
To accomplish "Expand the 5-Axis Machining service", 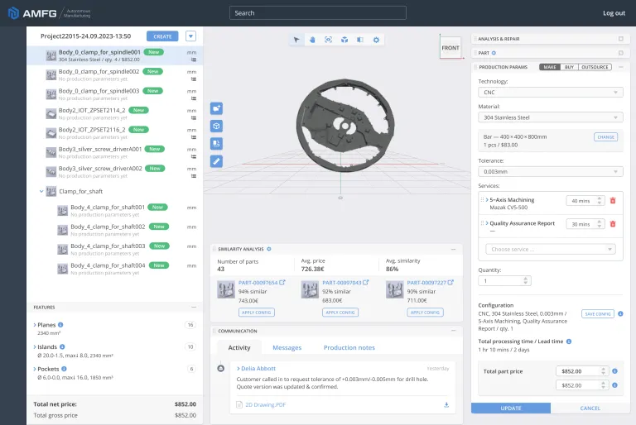I will tap(487, 200).
